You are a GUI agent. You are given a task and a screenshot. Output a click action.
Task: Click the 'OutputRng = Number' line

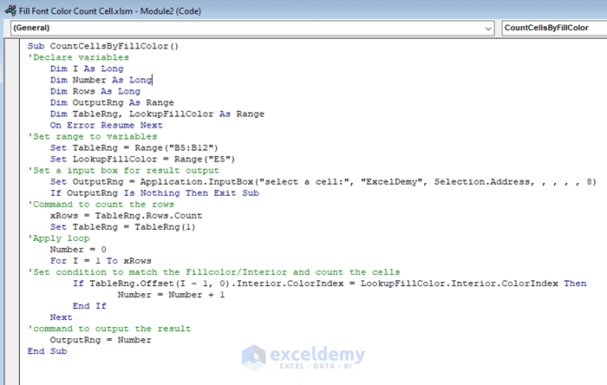tap(101, 340)
